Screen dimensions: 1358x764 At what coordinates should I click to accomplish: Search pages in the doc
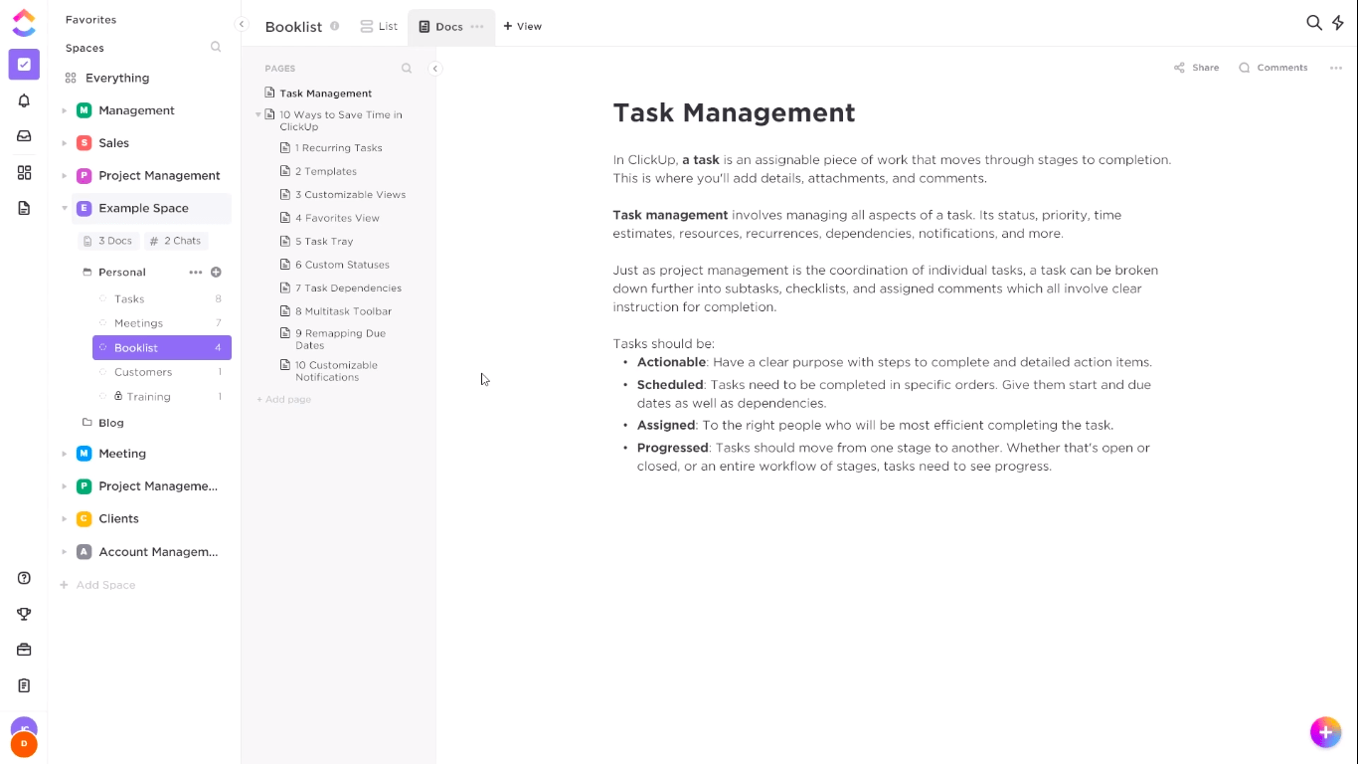point(407,69)
